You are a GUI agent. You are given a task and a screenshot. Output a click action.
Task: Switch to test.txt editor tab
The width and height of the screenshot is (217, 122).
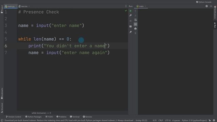point(24,6)
